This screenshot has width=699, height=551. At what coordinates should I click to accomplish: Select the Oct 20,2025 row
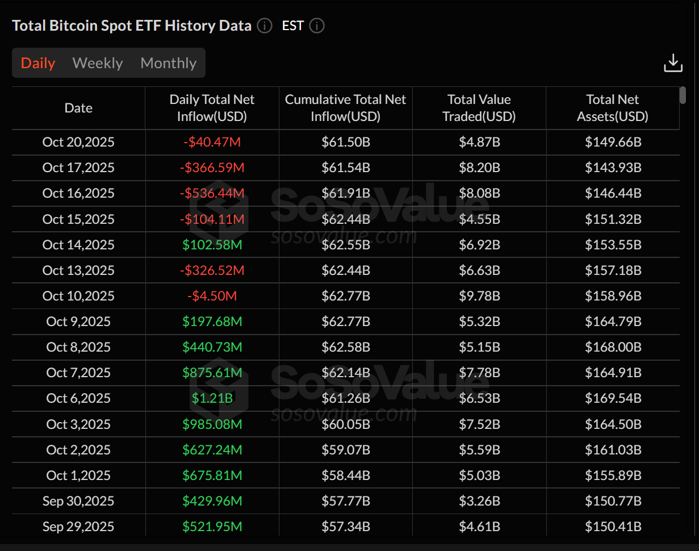point(78,142)
